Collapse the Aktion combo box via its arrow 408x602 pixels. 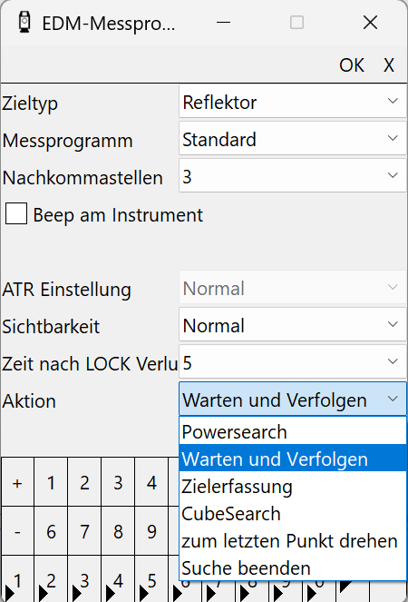pos(393,400)
